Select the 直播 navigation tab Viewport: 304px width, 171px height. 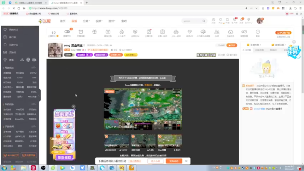coord(74,21)
